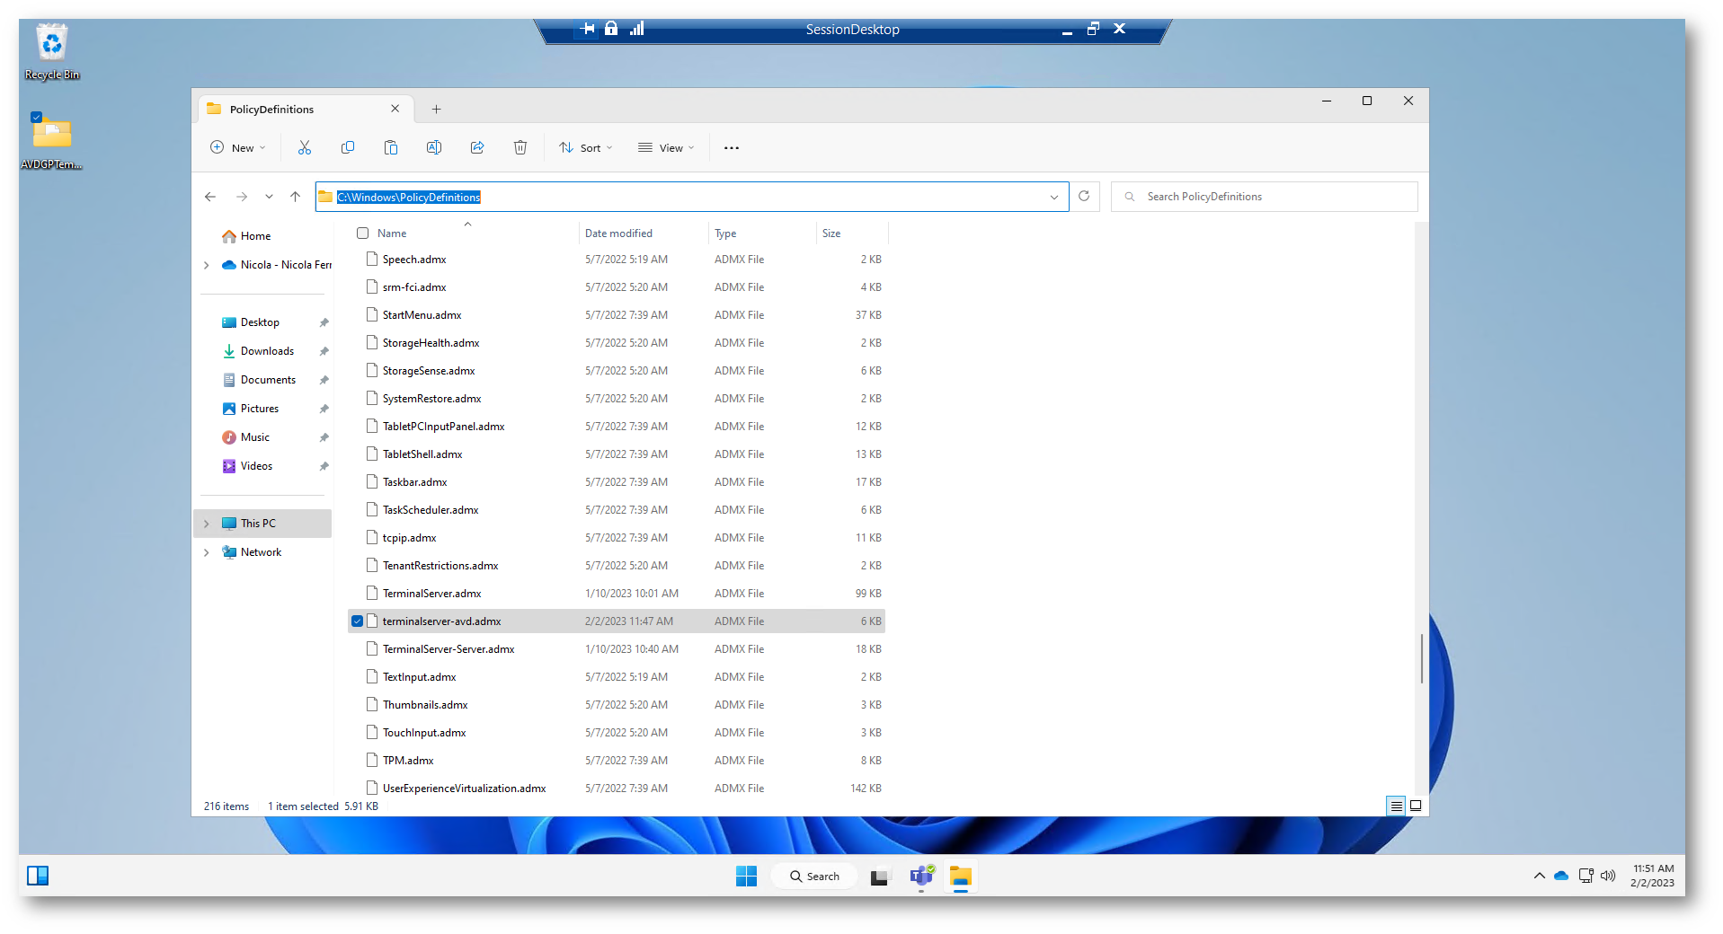Toggle the select all checkbox by Name
This screenshot has height=934, width=1723.
pyautogui.click(x=363, y=233)
